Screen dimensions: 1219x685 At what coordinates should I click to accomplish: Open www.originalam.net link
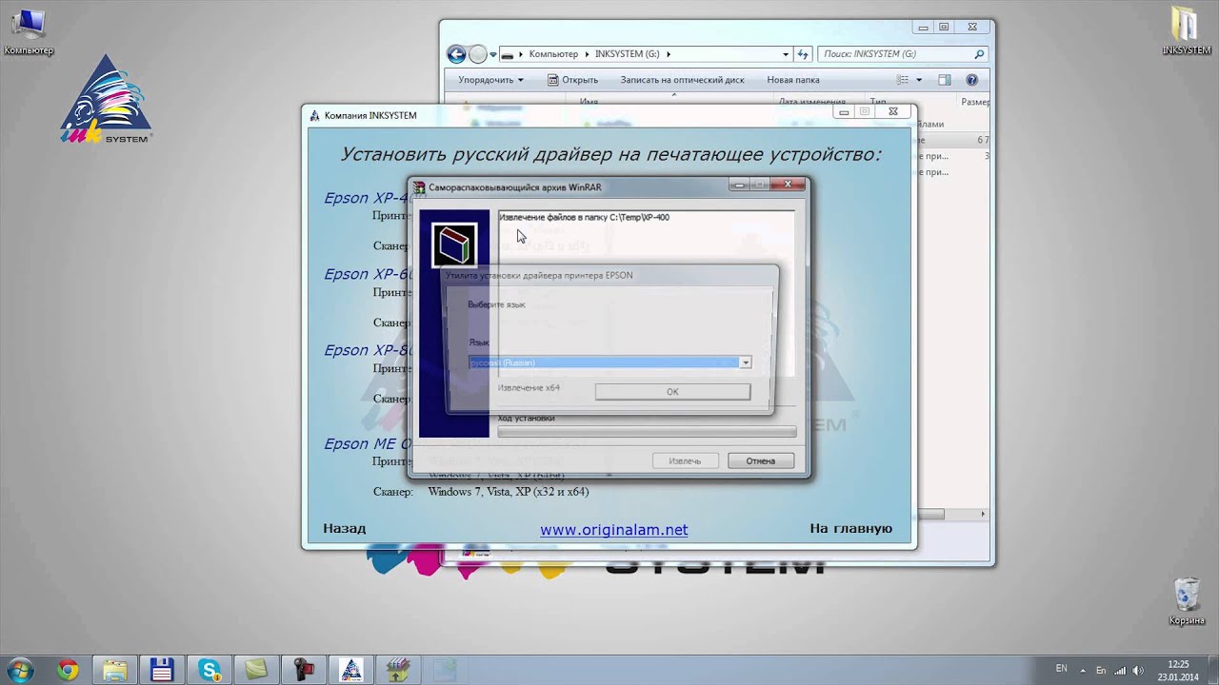coord(614,530)
